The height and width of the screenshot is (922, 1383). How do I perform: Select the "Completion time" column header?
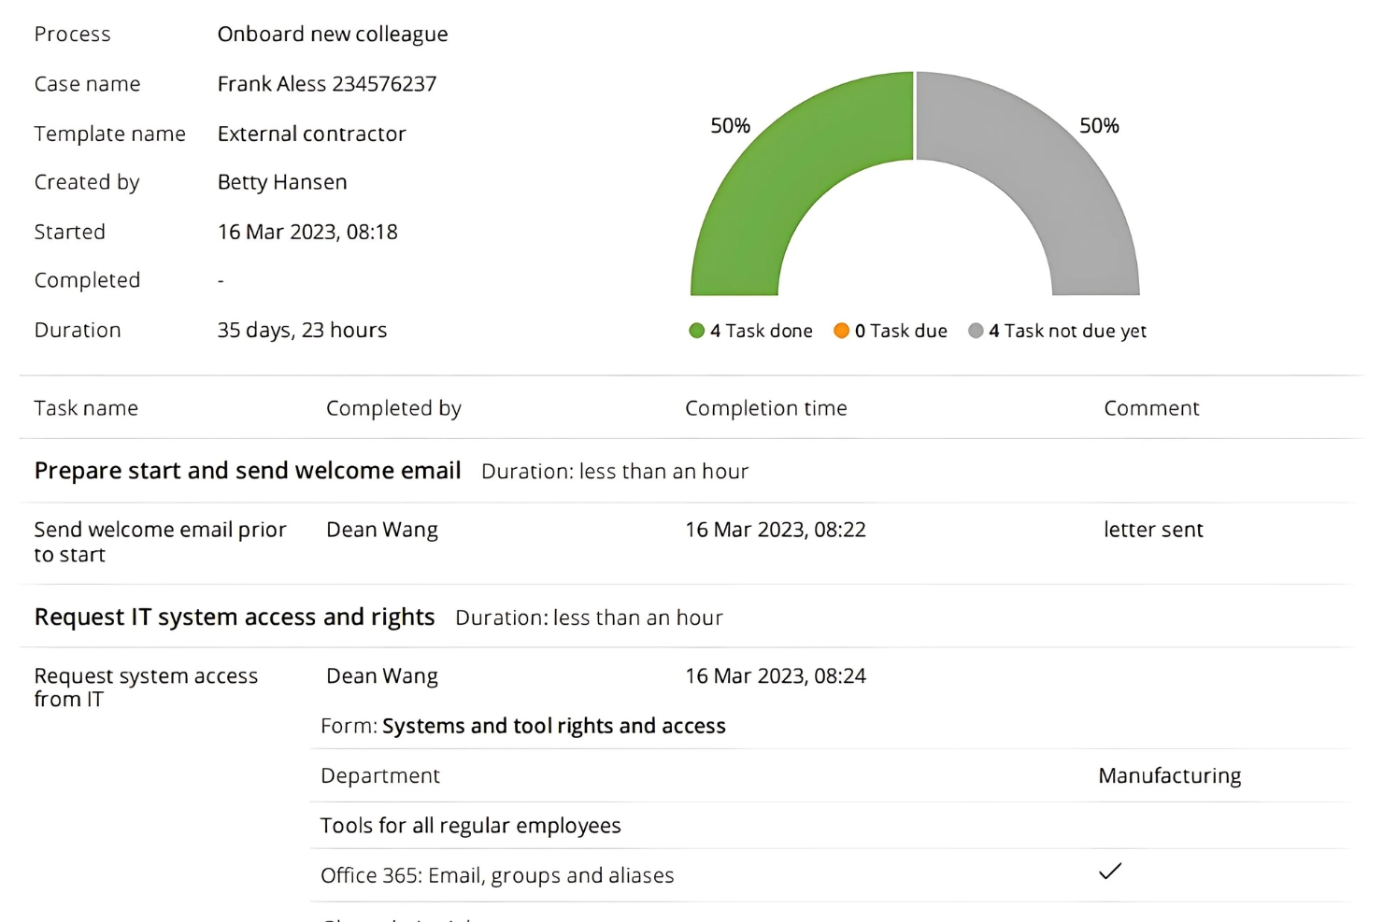pos(766,408)
